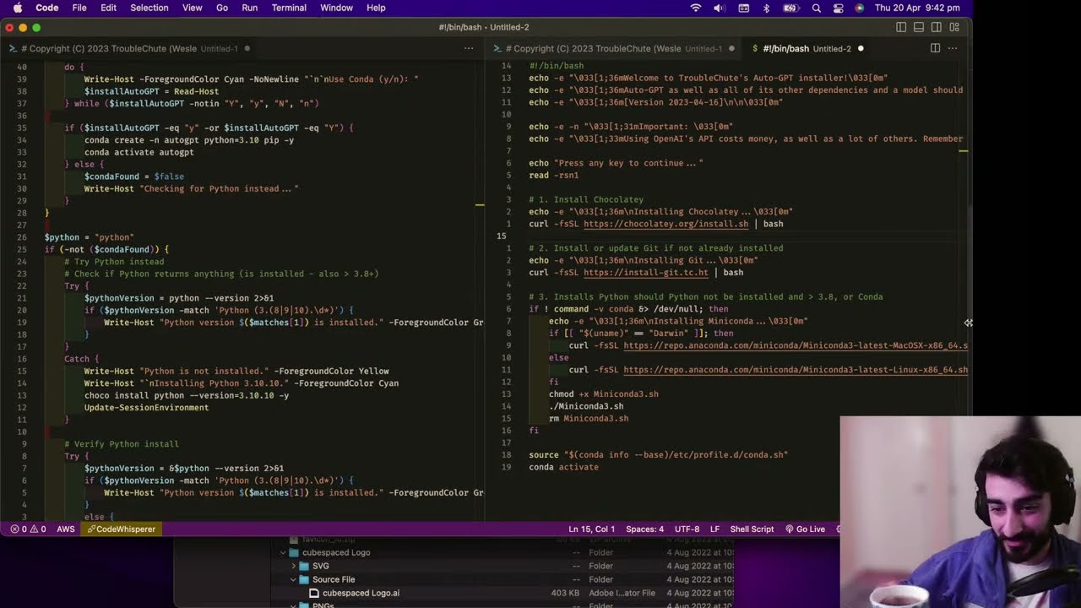This screenshot has height=608, width=1081.
Task: Expand SVG folder in Finder
Action: (x=293, y=566)
